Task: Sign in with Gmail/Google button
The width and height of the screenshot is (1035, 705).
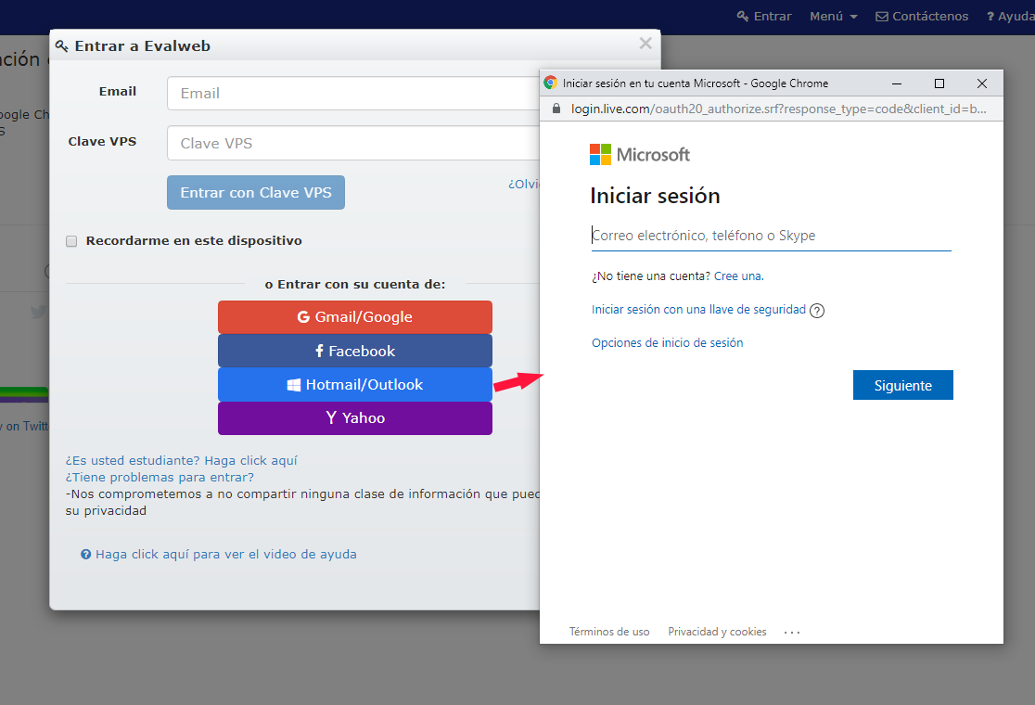Action: pos(355,317)
